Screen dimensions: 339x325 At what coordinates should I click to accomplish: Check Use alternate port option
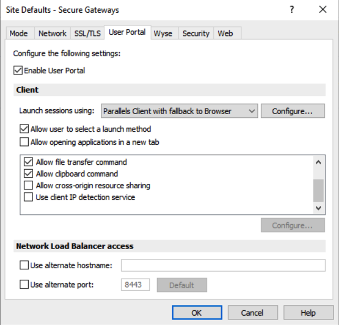click(24, 285)
